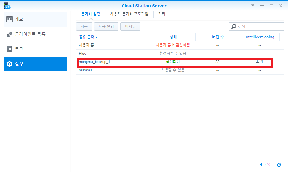This screenshot has height=172, width=288.
Task: Click the 사용 button
Action: point(84,26)
